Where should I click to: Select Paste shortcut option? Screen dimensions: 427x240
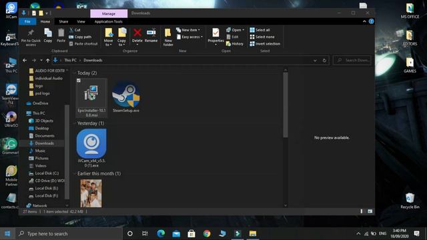pyautogui.click(x=83, y=43)
